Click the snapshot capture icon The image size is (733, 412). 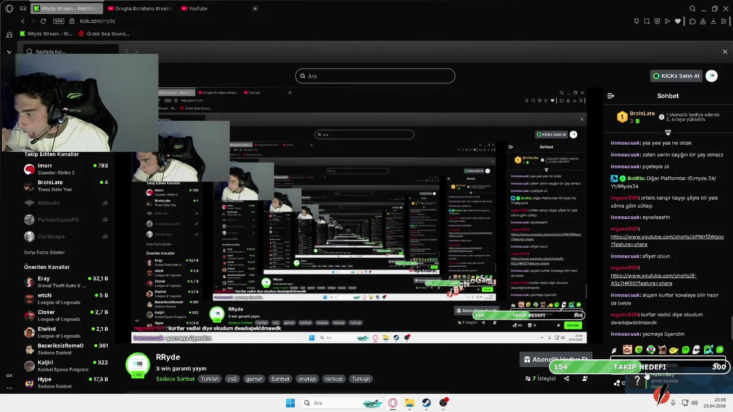(x=647, y=21)
